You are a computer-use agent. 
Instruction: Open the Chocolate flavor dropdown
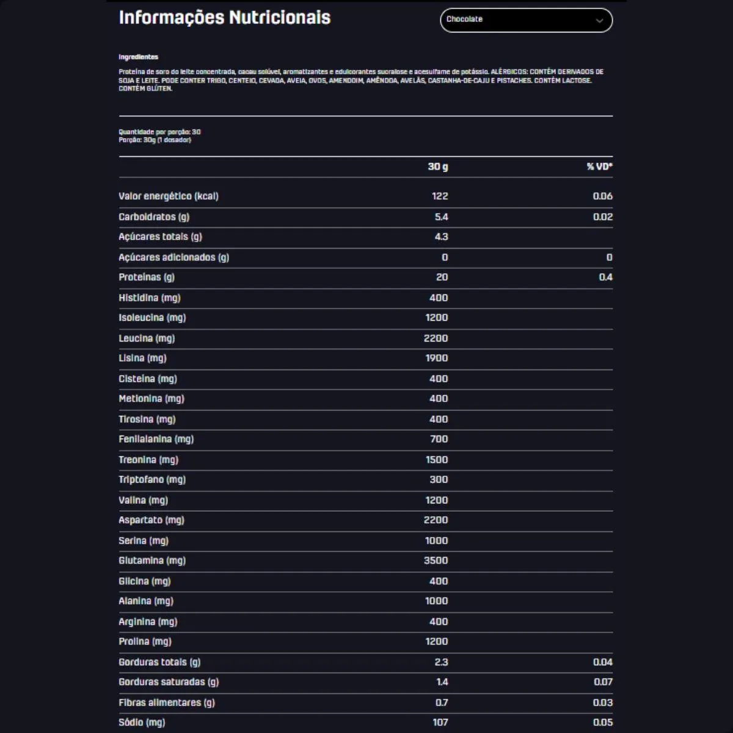(x=525, y=20)
